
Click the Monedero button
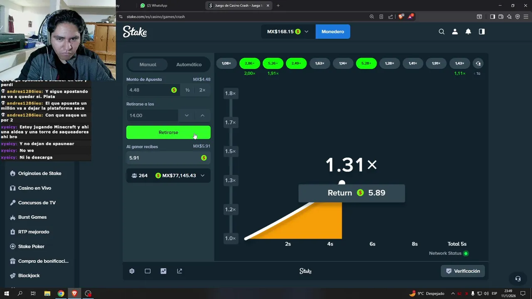[332, 32]
